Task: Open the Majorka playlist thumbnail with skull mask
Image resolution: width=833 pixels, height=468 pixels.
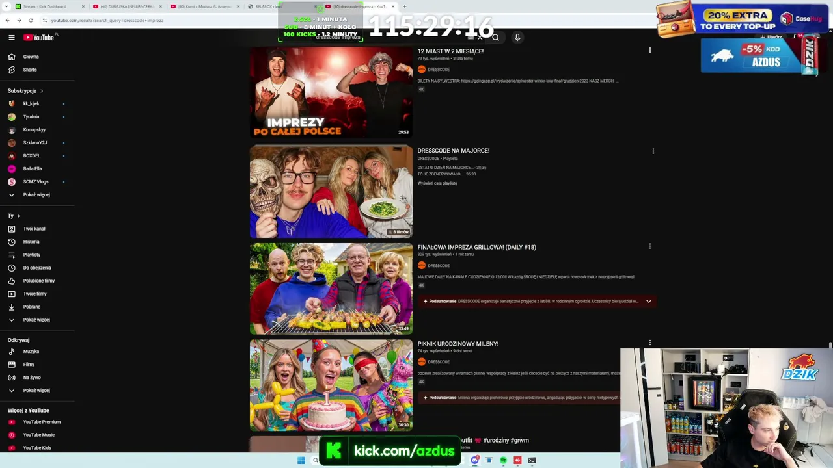Action: (331, 192)
